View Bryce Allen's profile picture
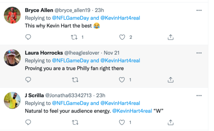 [x=12, y=15]
